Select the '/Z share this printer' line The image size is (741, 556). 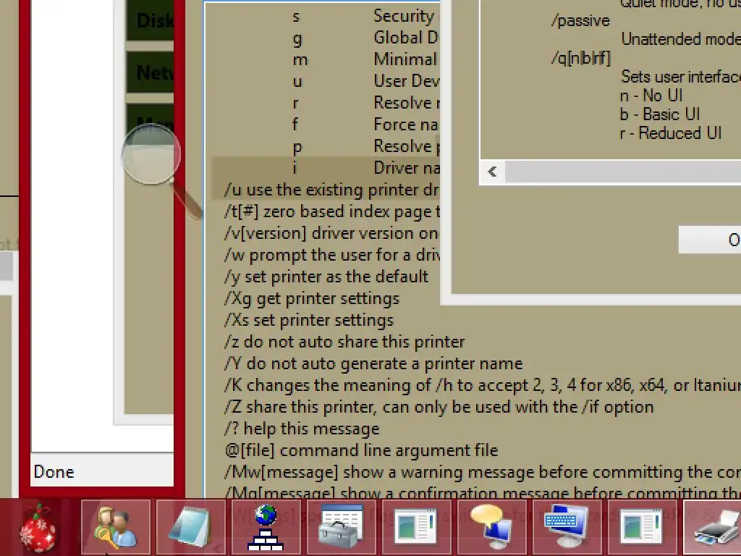tap(439, 407)
